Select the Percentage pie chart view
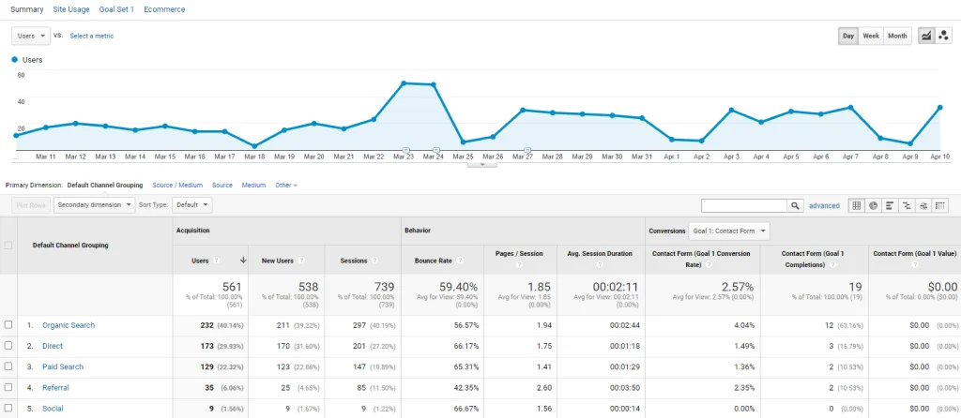Viewport: 961px width, 418px height. click(873, 205)
